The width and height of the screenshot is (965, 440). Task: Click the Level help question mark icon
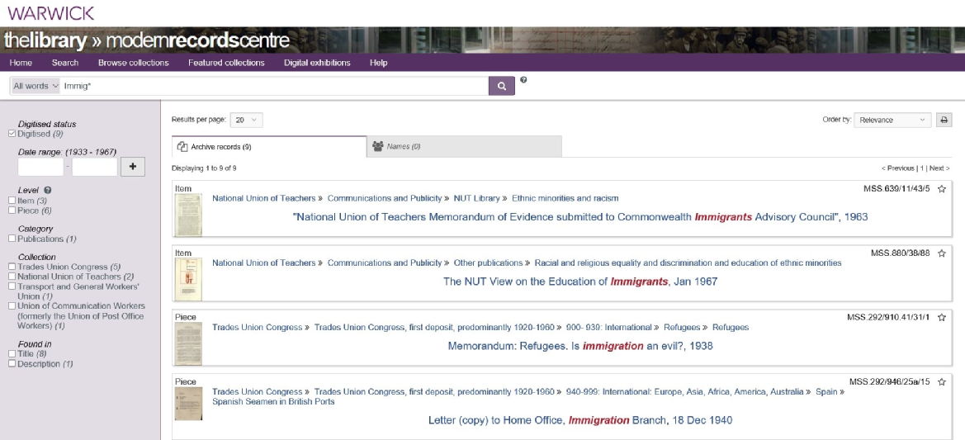[47, 191]
